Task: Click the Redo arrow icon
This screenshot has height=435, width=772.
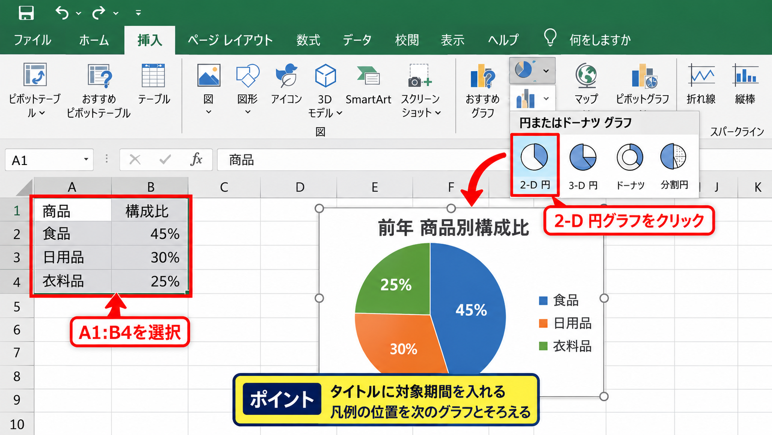Action: coord(98,12)
